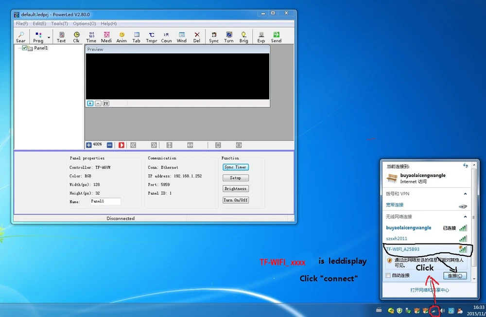Click the Medi media toolbar icon
This screenshot has width=486, height=317.
pyautogui.click(x=106, y=37)
